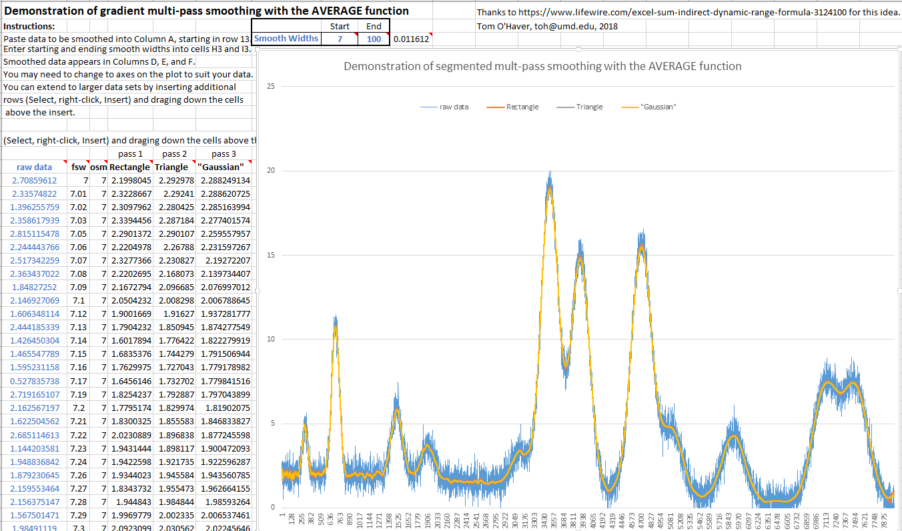The image size is (902, 531).
Task: Click the osm column header cell
Action: coord(98,167)
